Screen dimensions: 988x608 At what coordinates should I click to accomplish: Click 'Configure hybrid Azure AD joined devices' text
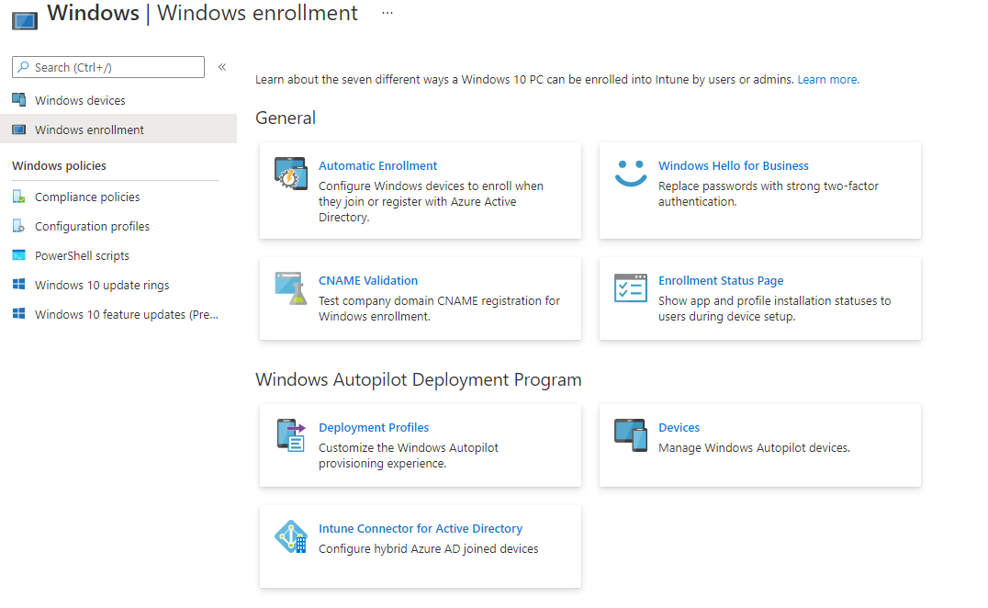(x=429, y=549)
